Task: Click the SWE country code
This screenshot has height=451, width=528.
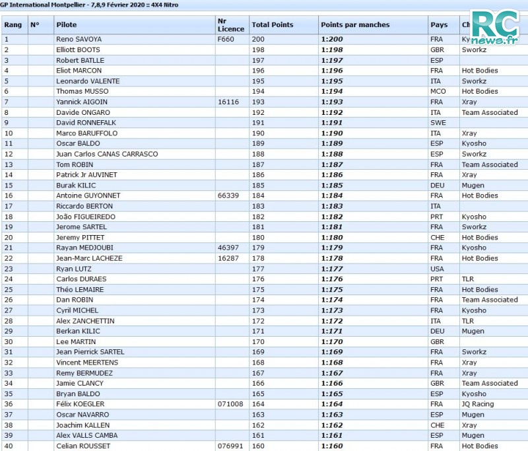Action: (438, 123)
